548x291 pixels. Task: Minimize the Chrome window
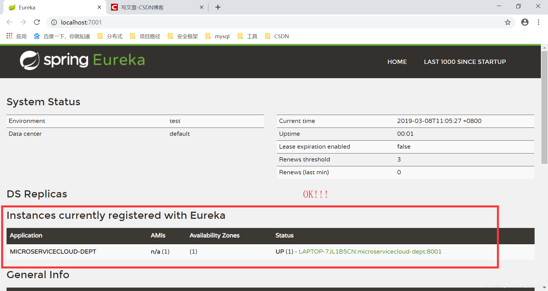coord(499,6)
